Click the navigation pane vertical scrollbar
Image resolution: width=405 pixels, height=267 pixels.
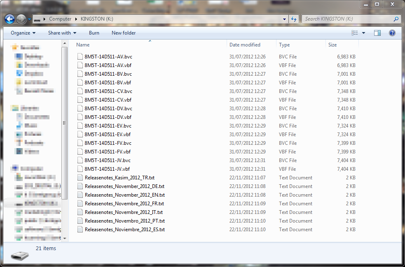(65, 123)
